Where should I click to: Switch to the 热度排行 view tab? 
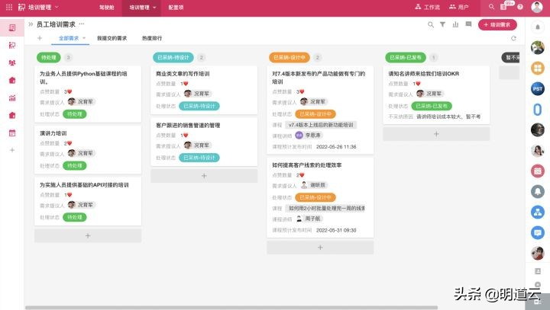152,38
